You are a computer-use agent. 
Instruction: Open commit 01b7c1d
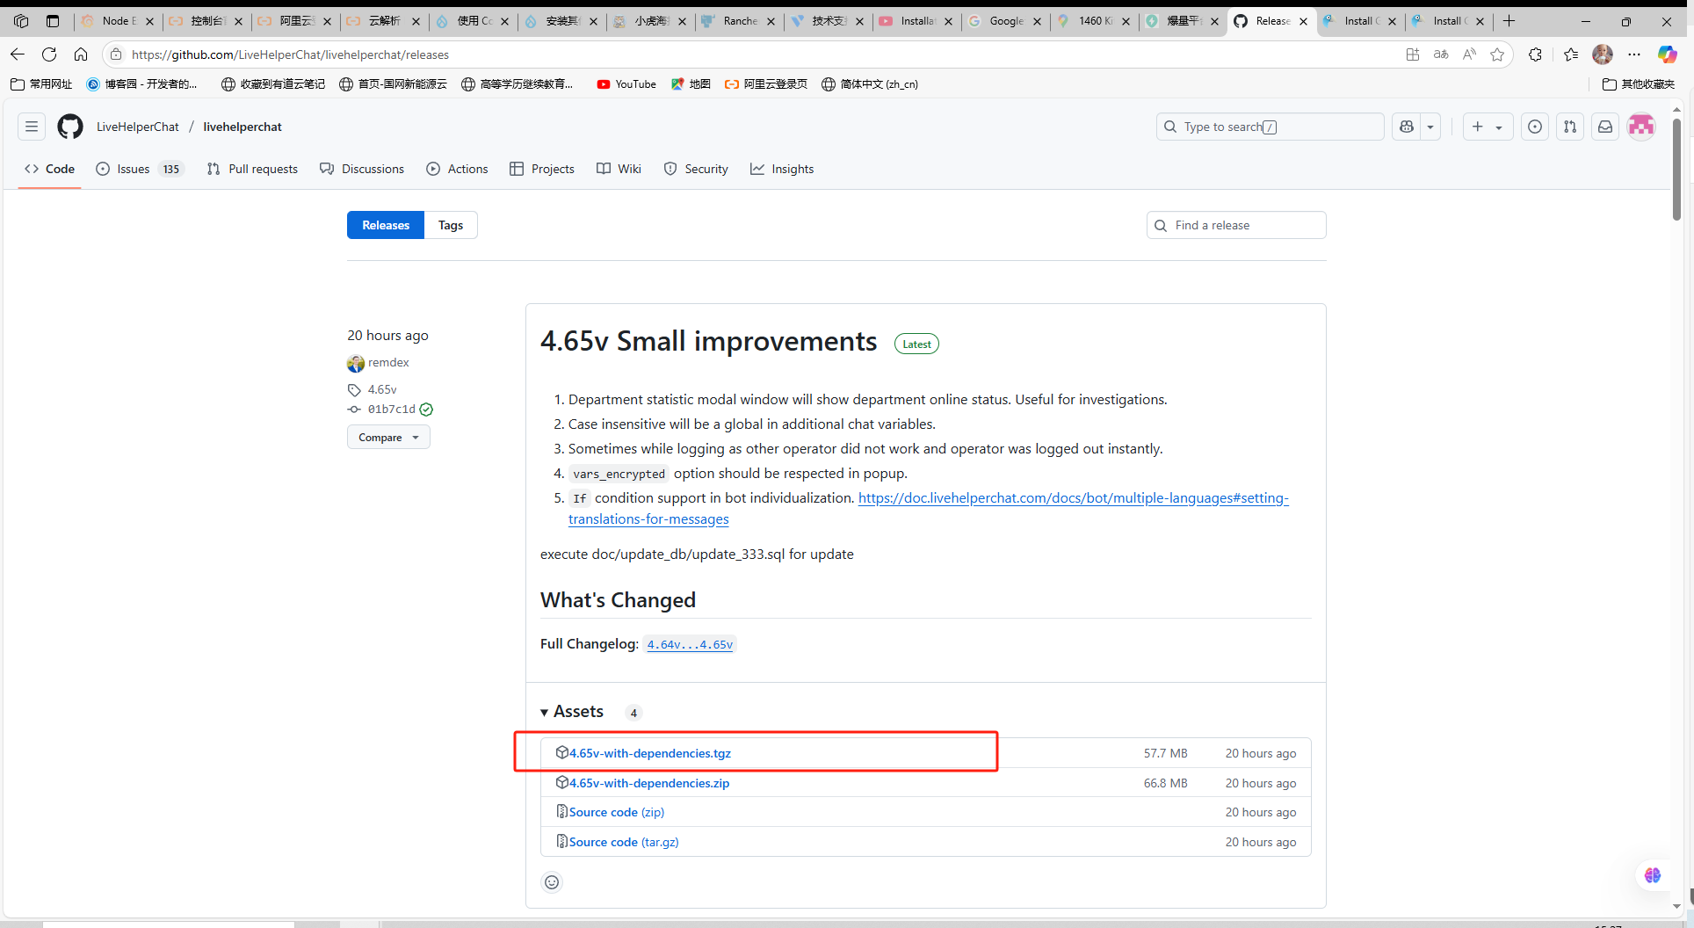(x=392, y=410)
